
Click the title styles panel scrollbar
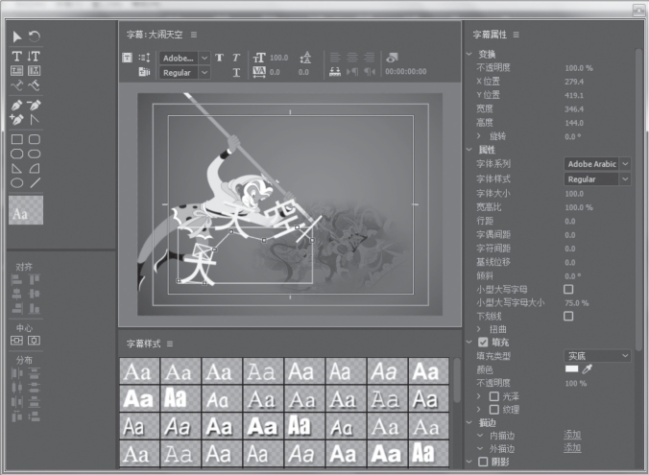click(457, 380)
